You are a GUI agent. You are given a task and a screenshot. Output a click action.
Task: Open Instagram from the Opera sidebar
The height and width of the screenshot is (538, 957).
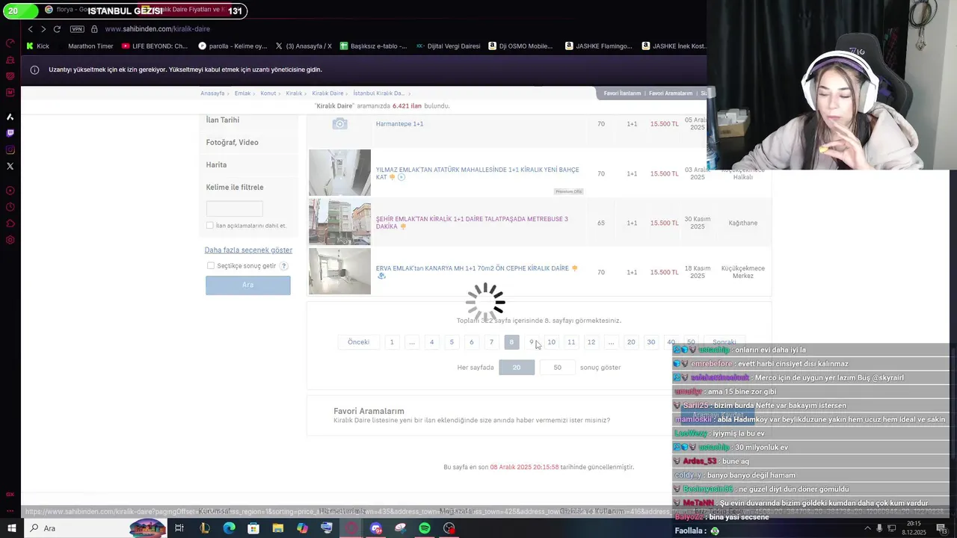10,149
